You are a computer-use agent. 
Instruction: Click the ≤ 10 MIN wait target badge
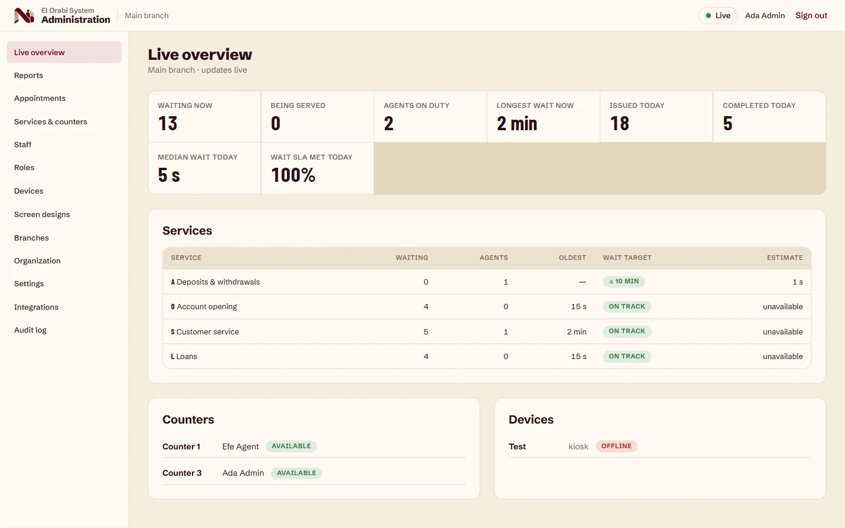[624, 282]
